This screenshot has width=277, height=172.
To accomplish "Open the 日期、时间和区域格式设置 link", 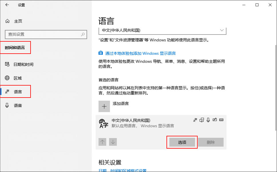I will (x=123, y=170).
